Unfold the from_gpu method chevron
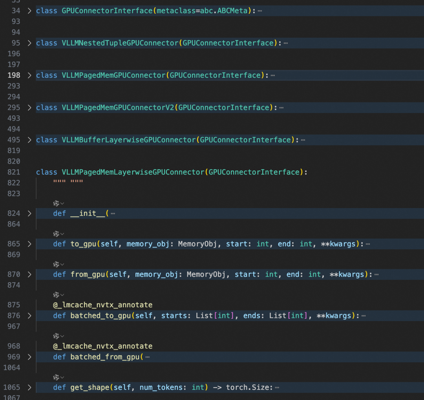 coord(29,274)
